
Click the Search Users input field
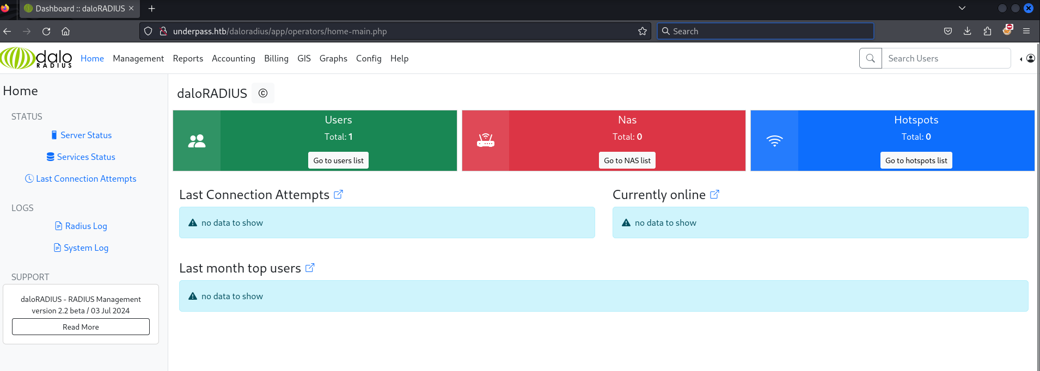(x=946, y=58)
